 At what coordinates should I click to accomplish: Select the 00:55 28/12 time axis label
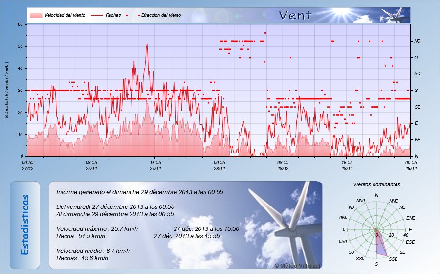219,165
